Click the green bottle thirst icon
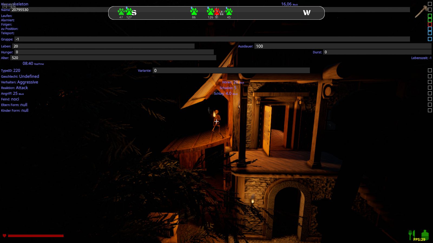Screen dimensions: 433x243 click(425, 234)
